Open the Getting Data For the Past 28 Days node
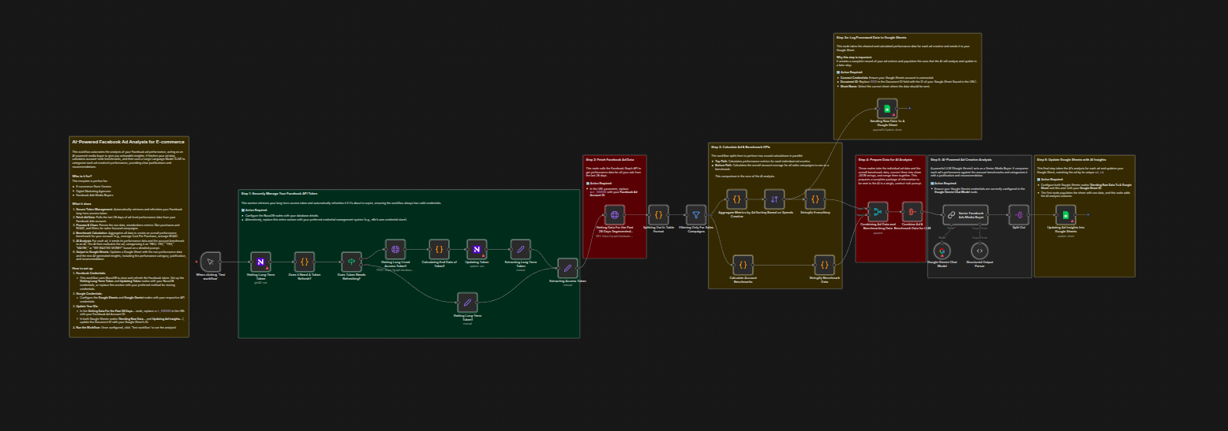 [x=615, y=214]
